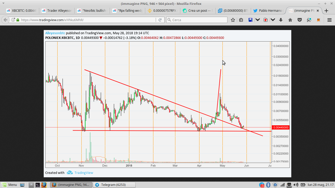Expand dropdown beside the floppy disk icon
335x188 pixels.
(x=258, y=20)
